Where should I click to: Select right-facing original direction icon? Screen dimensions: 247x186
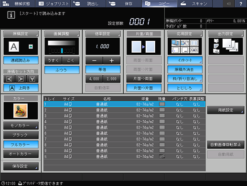coord(21,79)
